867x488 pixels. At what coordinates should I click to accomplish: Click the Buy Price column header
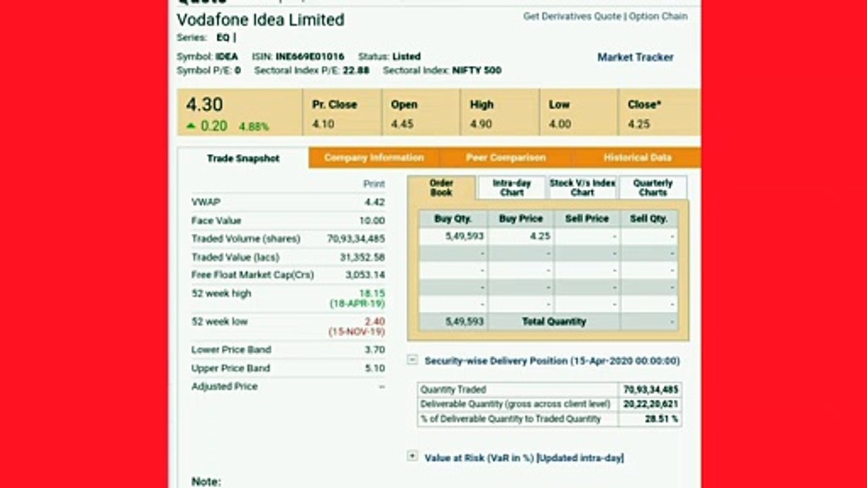[x=520, y=218]
